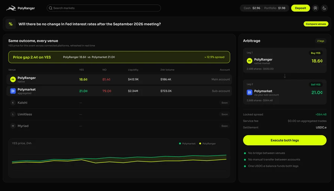Click 24h volume $186.4K
The width and height of the screenshot is (334, 191).
pyautogui.click(x=166, y=79)
